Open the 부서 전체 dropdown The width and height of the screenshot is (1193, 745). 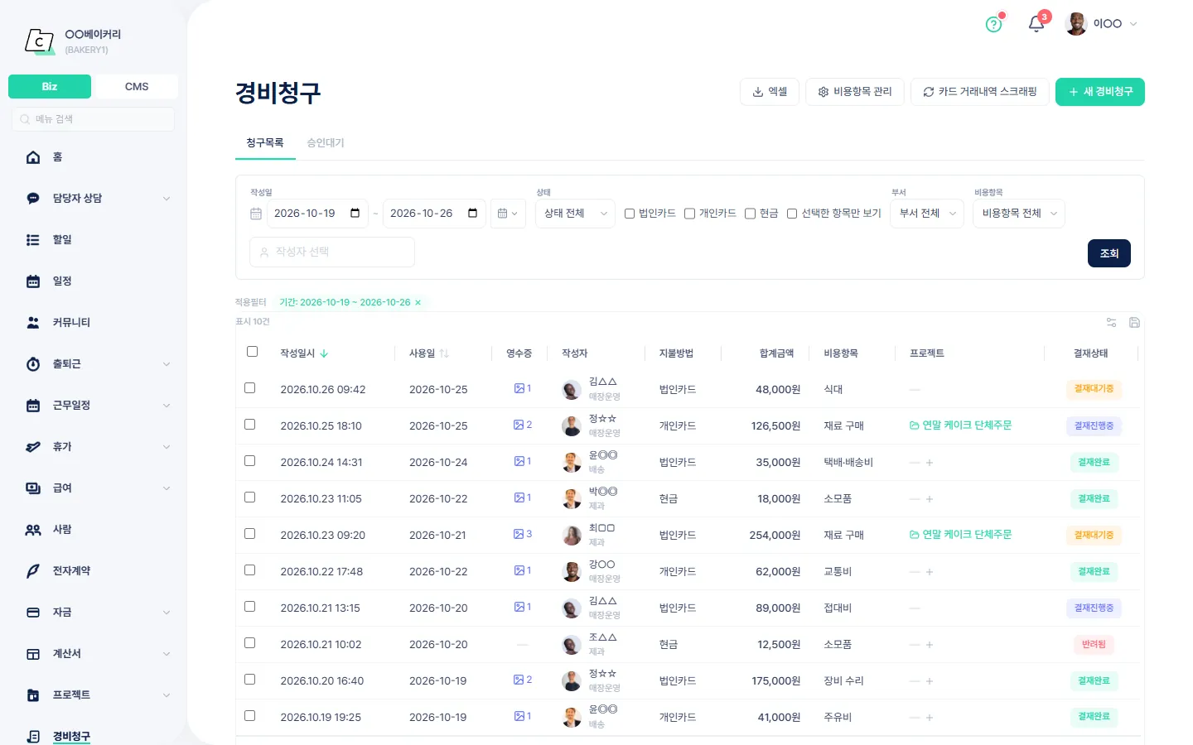pyautogui.click(x=926, y=214)
